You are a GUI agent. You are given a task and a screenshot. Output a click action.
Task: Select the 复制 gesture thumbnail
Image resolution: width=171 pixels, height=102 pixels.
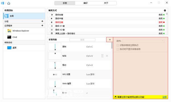(55, 47)
